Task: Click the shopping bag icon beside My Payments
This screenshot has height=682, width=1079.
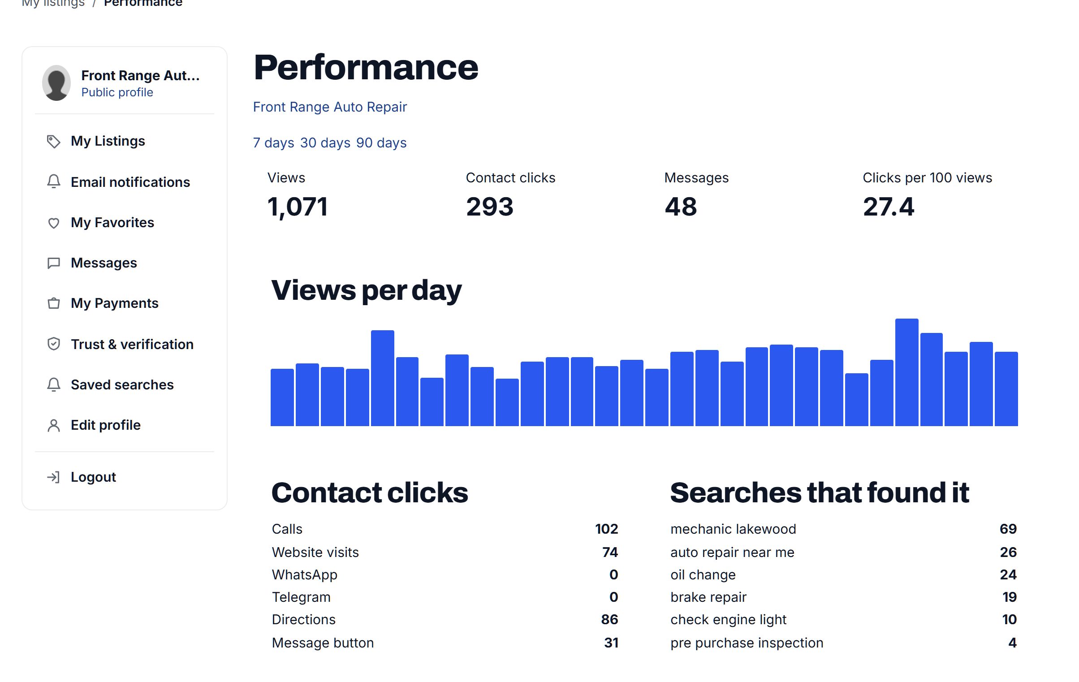Action: (54, 303)
